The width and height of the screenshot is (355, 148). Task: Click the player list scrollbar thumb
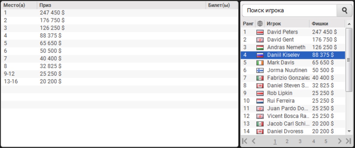(x=349, y=60)
